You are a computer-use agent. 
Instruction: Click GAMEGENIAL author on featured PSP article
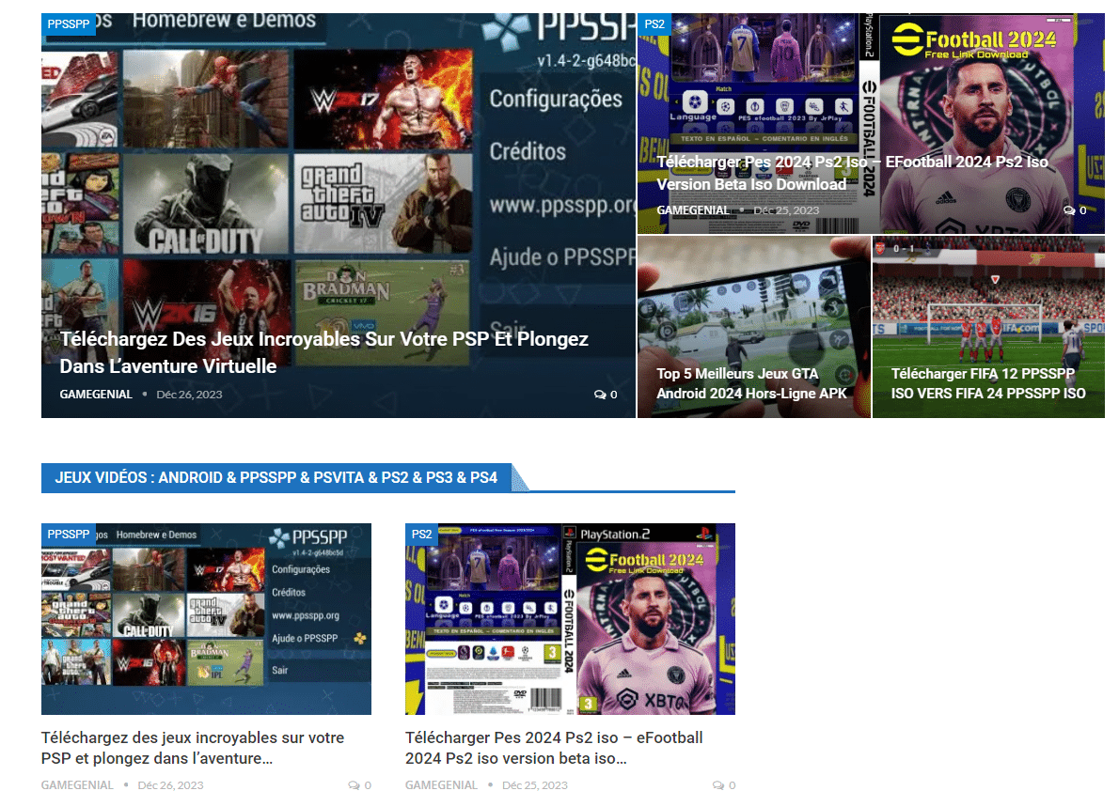96,395
